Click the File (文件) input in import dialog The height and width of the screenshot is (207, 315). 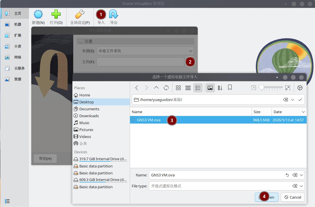tap(140, 62)
